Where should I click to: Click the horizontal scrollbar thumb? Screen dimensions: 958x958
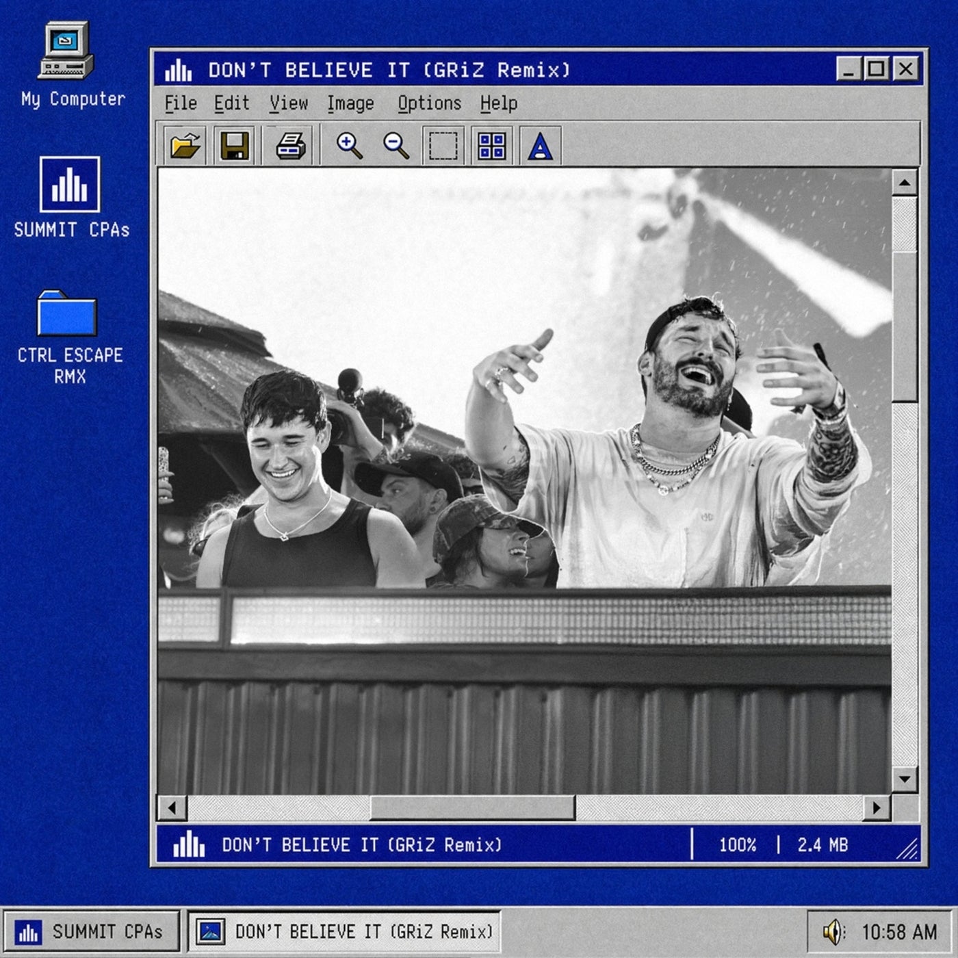pyautogui.click(x=472, y=808)
